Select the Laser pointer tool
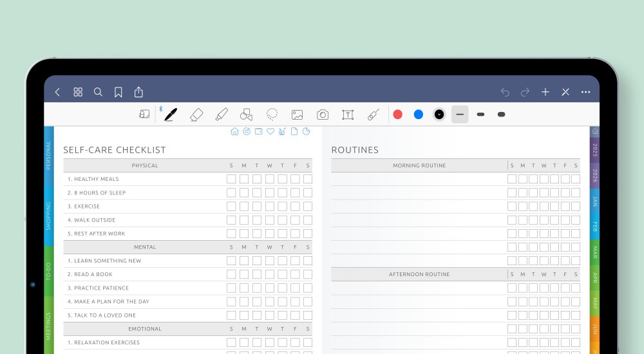644x354 pixels. pyautogui.click(x=374, y=115)
